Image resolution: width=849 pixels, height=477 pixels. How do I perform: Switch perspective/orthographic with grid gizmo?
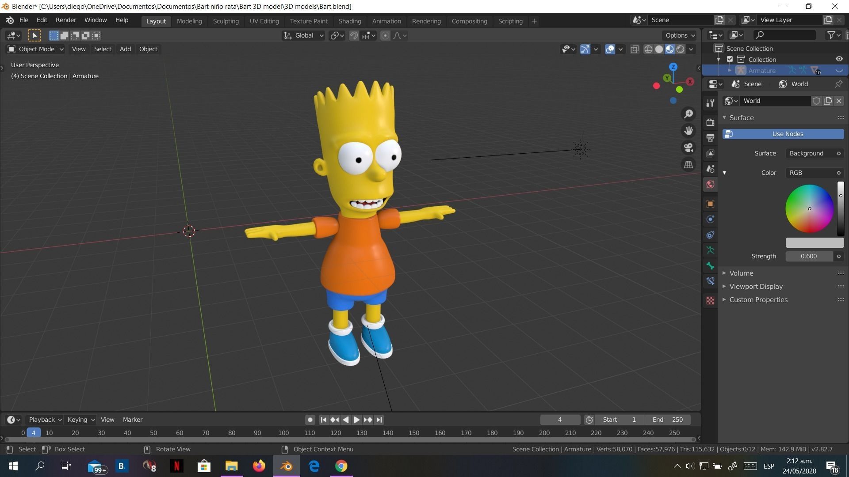[x=688, y=164]
